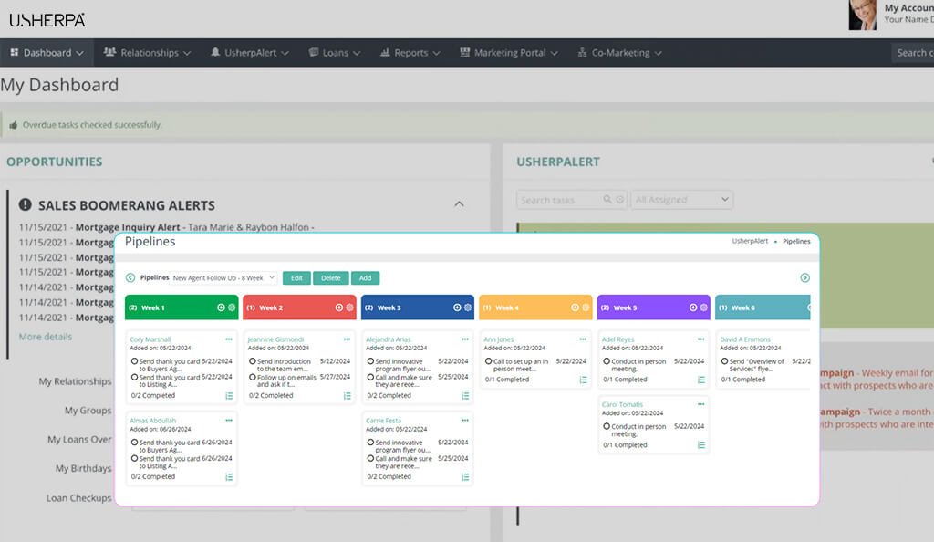The width and height of the screenshot is (934, 542).
Task: Open the Week 1 column settings gear
Action: [x=230, y=307]
